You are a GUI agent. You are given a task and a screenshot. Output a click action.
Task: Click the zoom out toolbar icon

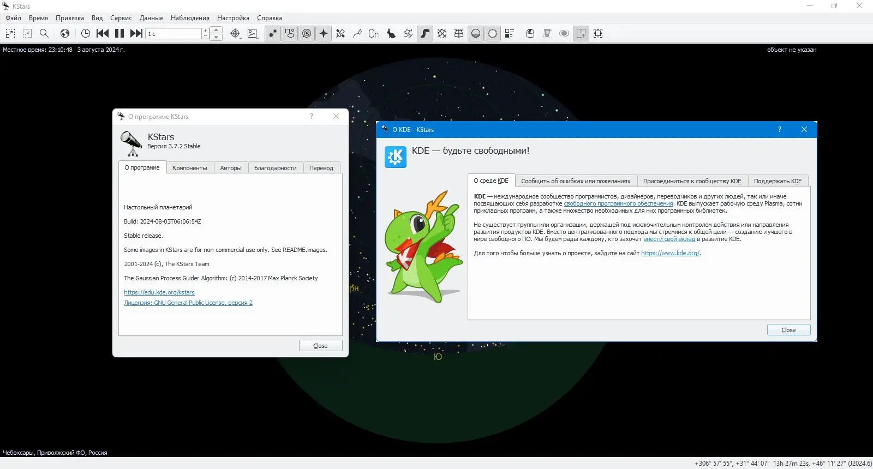27,33
